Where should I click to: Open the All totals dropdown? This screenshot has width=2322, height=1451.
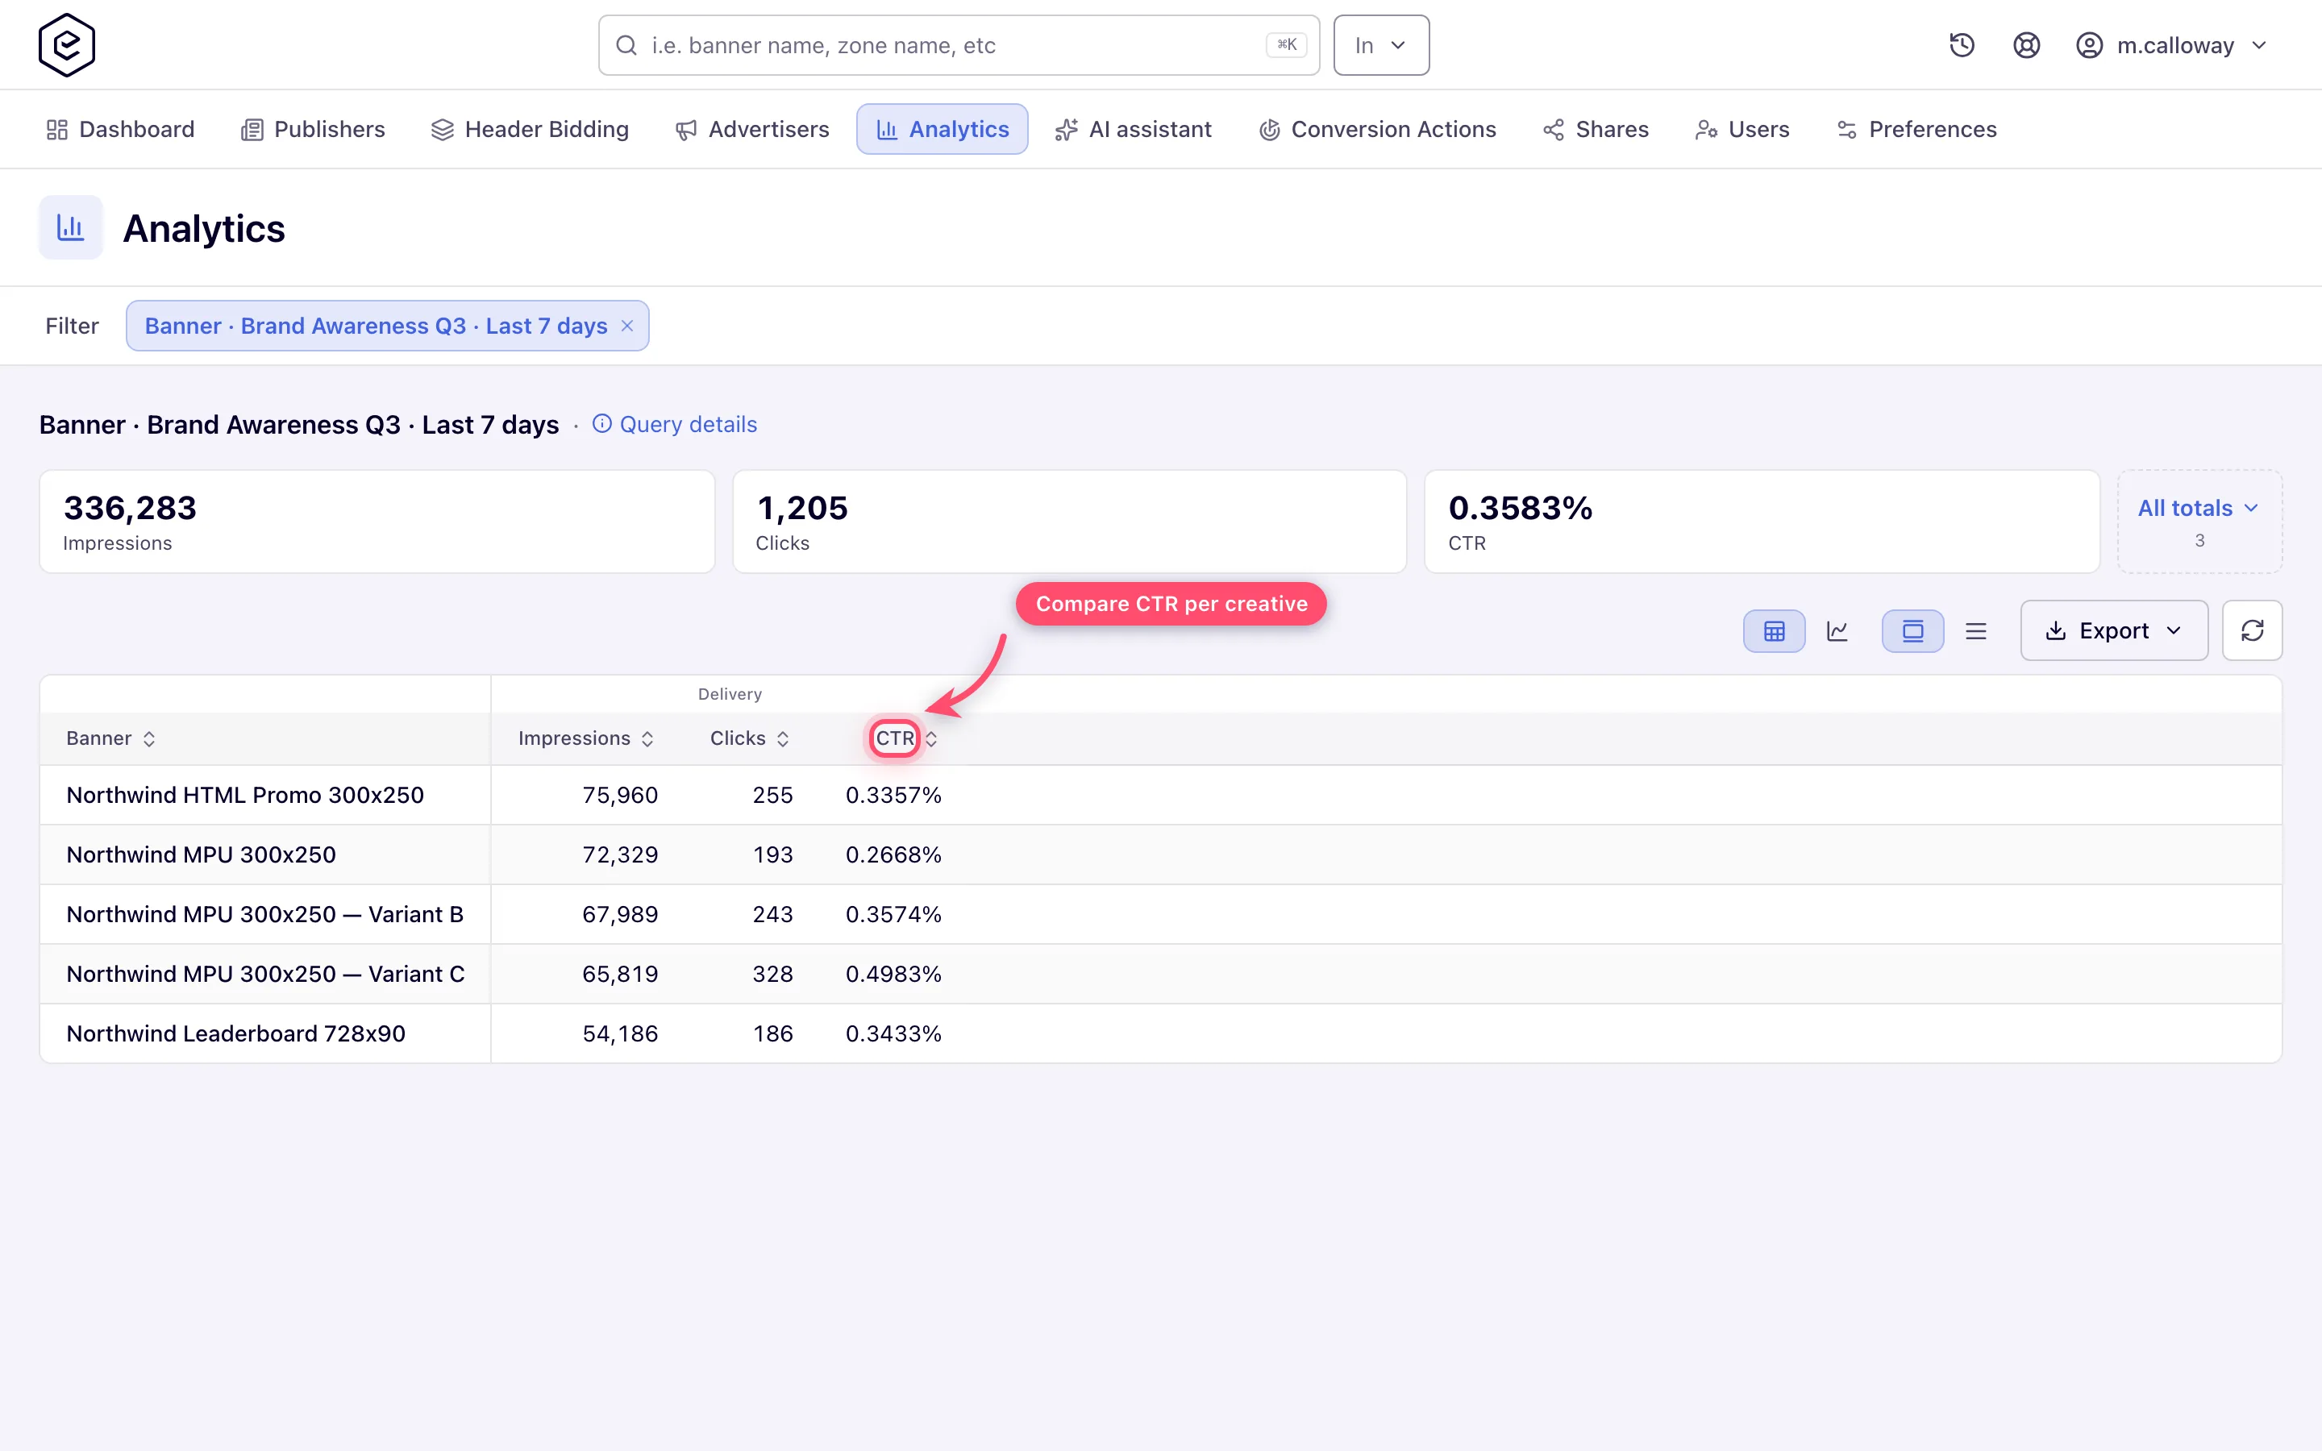coord(2199,521)
